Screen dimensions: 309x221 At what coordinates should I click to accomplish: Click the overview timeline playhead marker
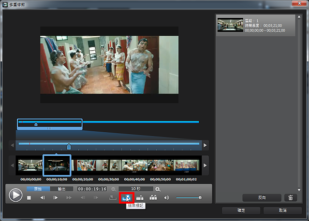[36, 124]
